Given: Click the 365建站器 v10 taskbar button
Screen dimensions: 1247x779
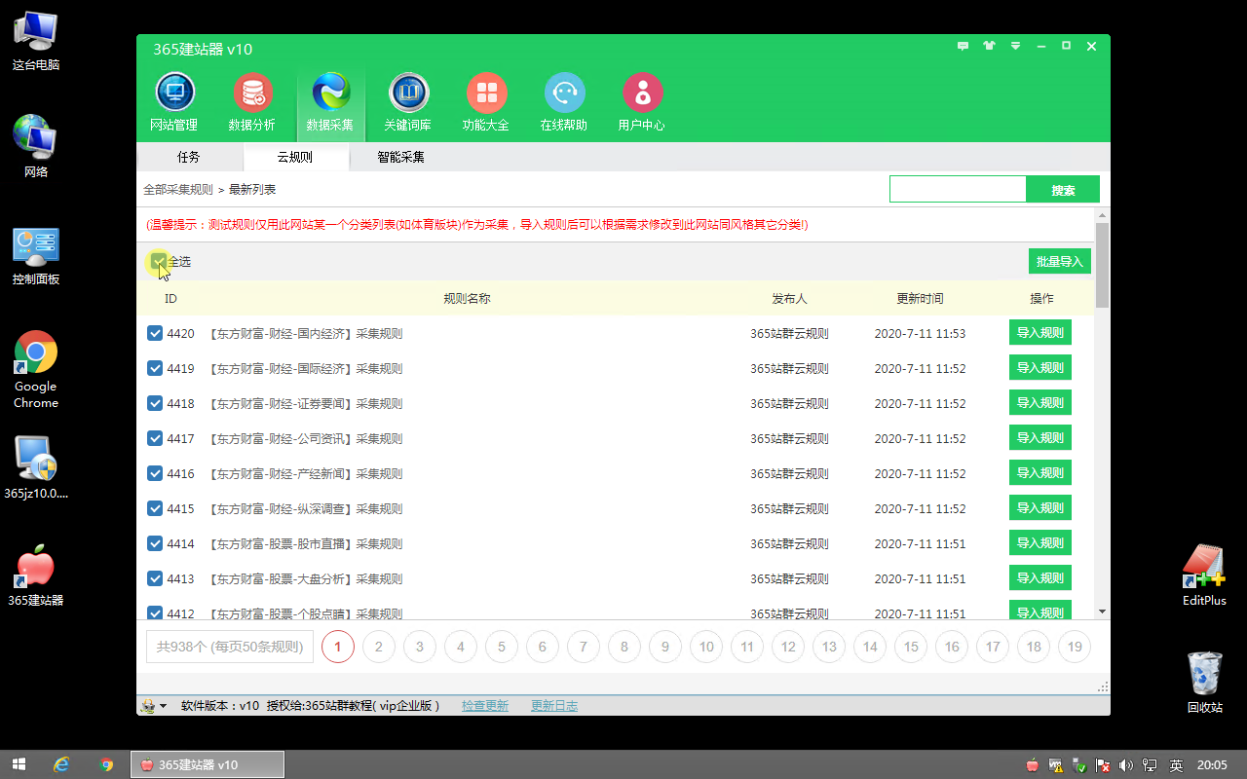Looking at the screenshot, I should [x=208, y=765].
